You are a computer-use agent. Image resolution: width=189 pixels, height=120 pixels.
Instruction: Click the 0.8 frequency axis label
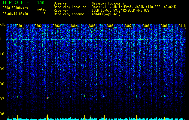click(3, 84)
